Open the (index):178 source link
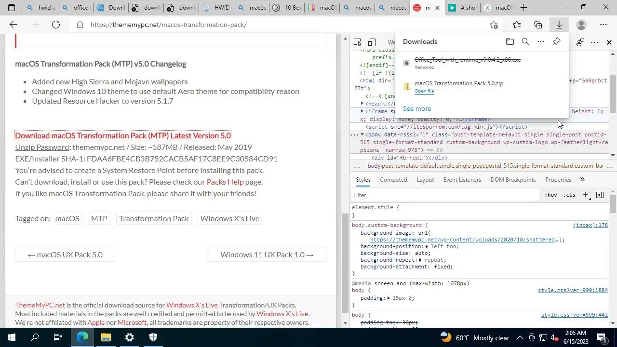Image resolution: width=617 pixels, height=347 pixels. coord(590,225)
